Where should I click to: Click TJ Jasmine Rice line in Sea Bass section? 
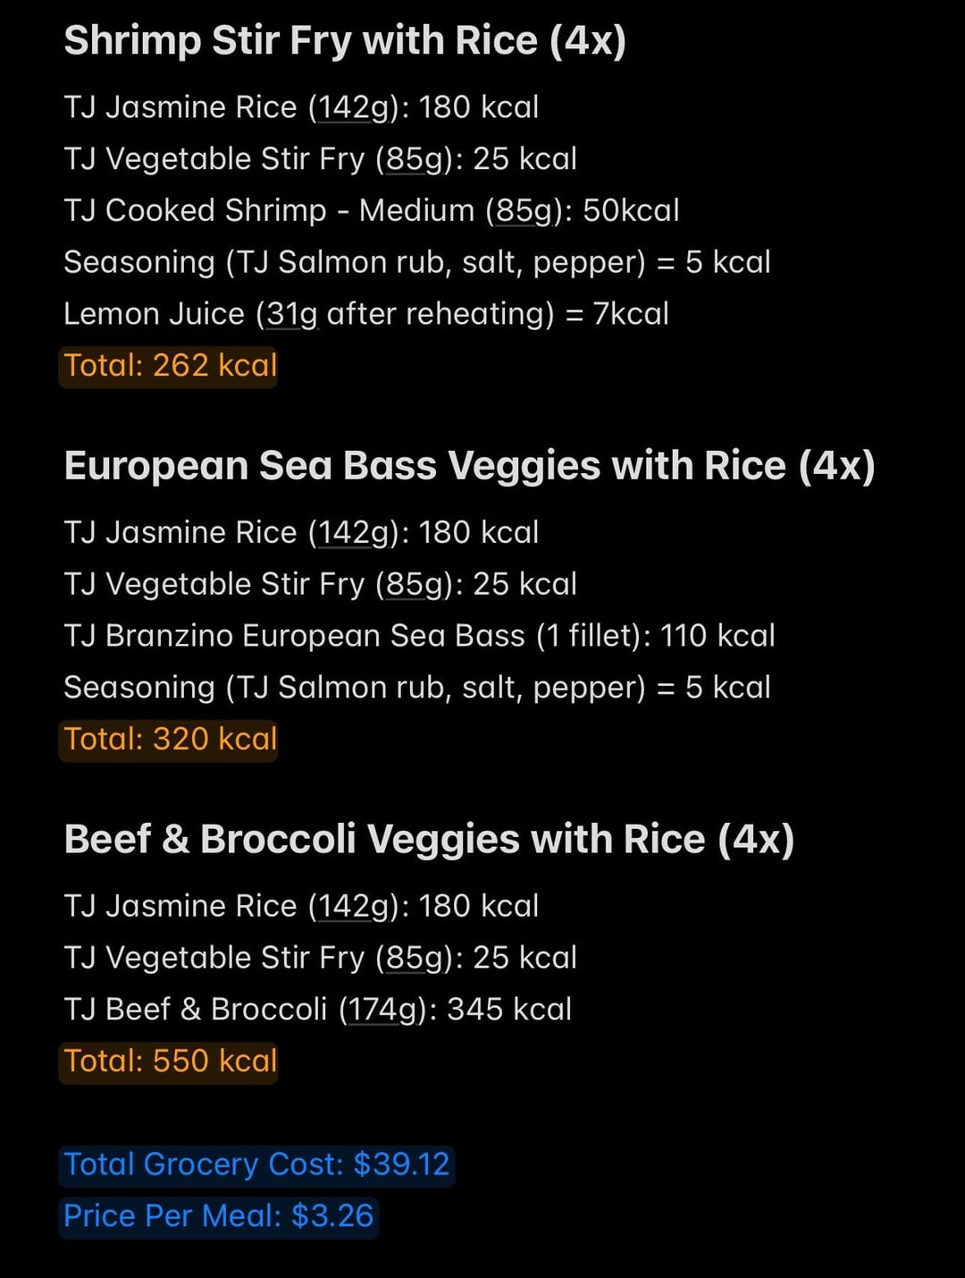[301, 533]
